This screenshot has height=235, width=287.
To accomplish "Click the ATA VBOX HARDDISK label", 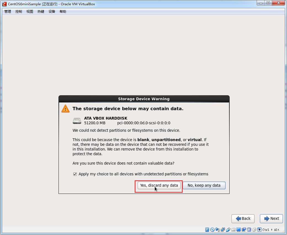I will tap(106, 118).
